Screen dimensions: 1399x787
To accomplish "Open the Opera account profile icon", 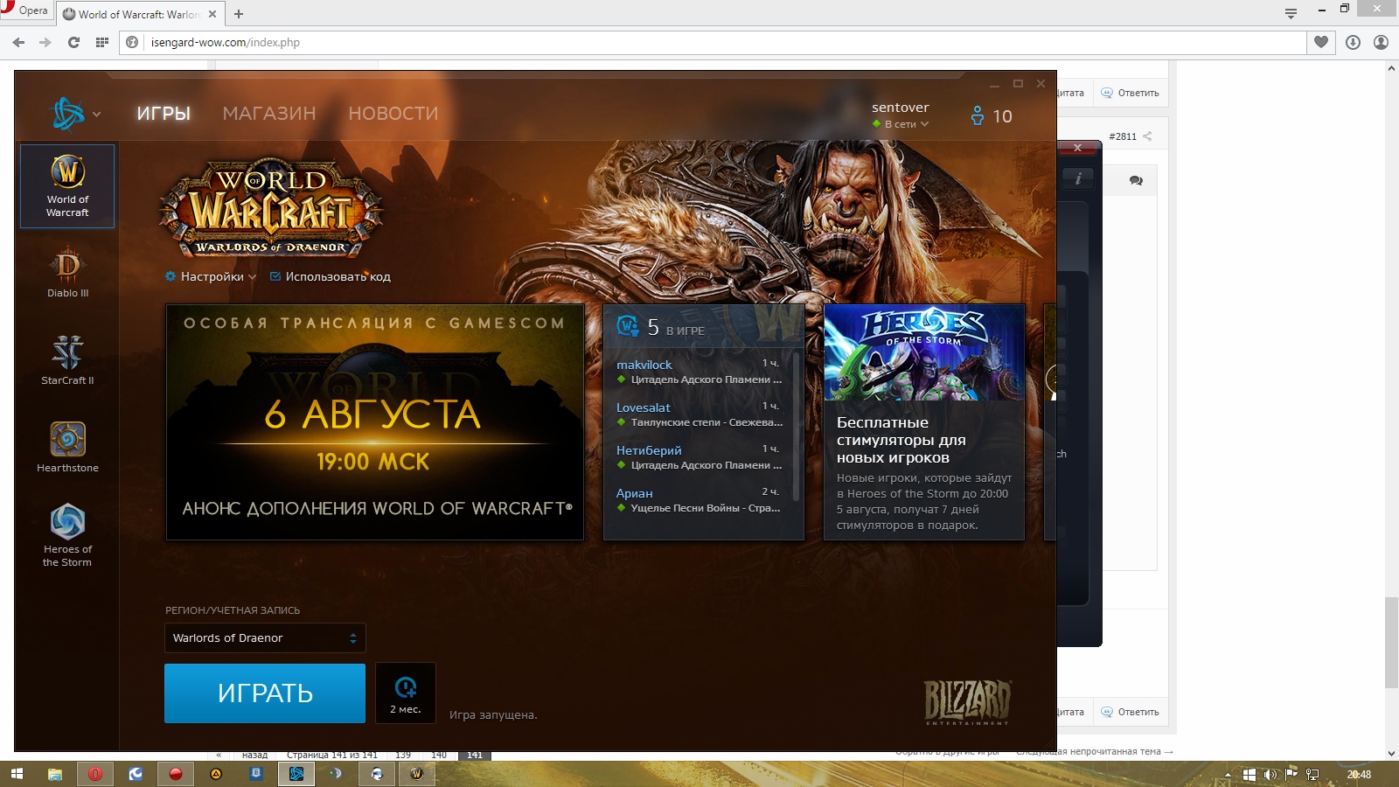I will click(x=1381, y=42).
